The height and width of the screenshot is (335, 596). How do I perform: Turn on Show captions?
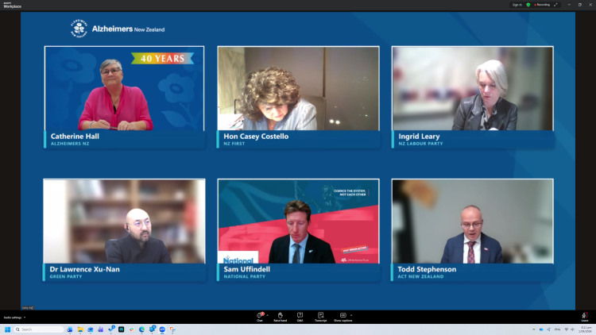(343, 317)
